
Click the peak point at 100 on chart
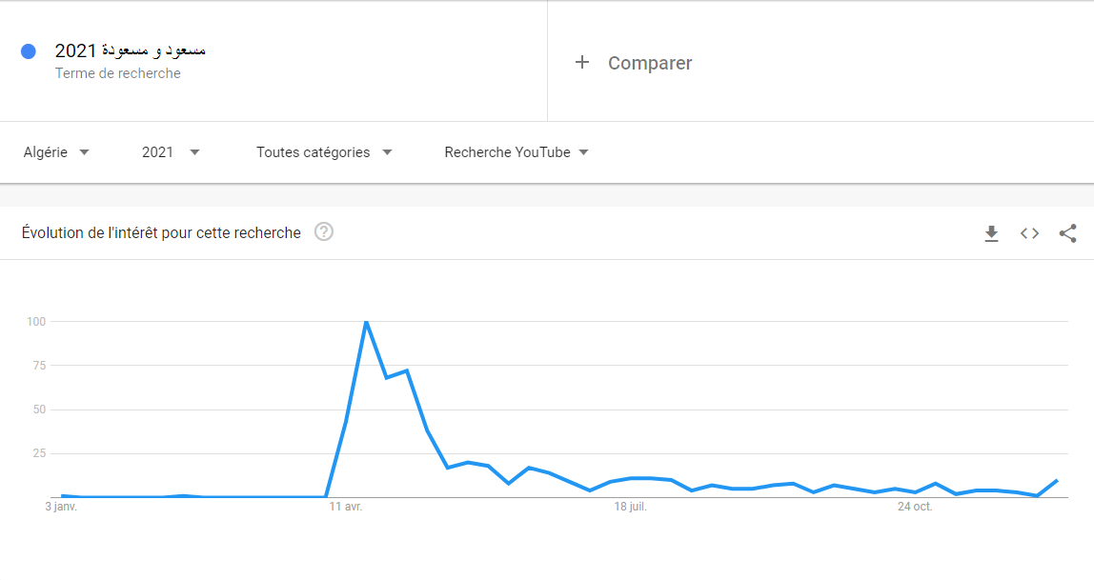click(366, 322)
